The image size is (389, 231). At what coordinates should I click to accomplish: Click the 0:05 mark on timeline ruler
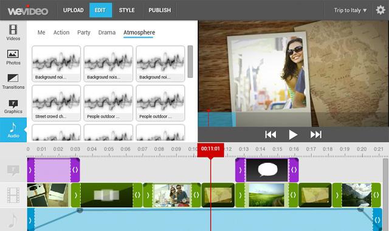109,149
